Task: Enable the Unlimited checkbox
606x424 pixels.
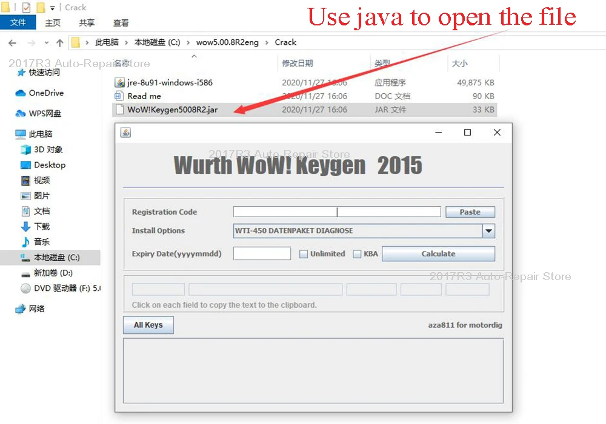Action: click(304, 254)
